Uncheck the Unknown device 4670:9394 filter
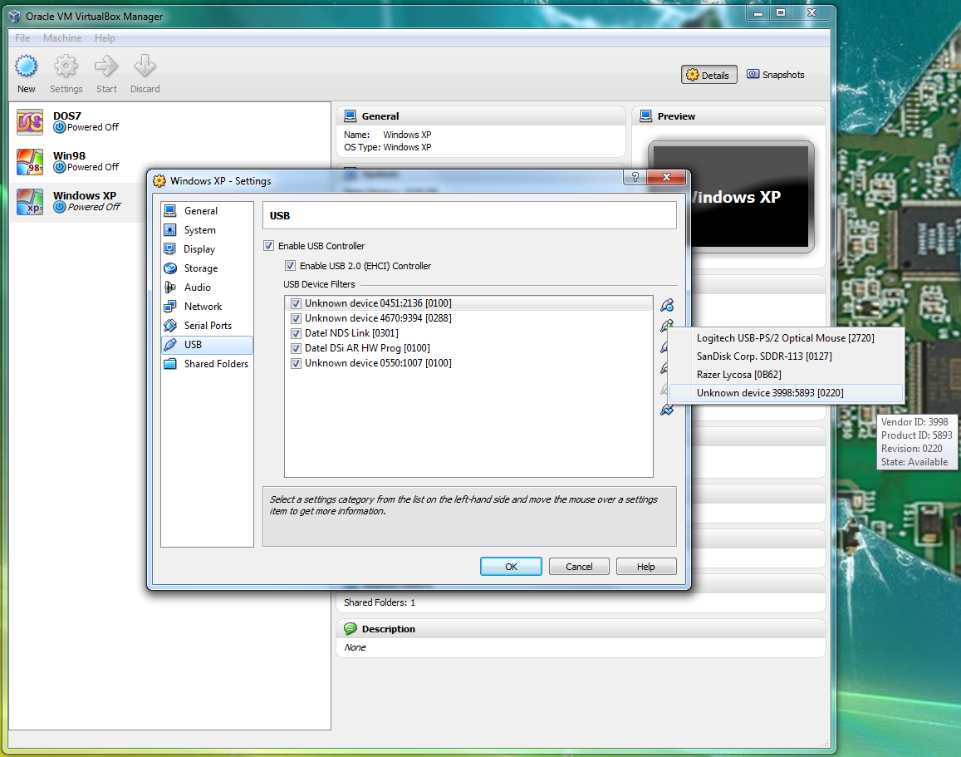This screenshot has height=757, width=961. 296,318
